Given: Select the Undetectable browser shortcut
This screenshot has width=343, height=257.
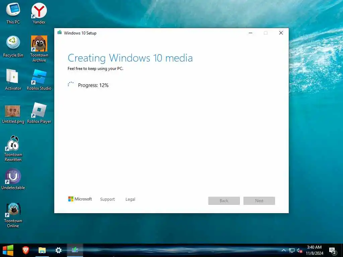Looking at the screenshot, I should pos(13,179).
